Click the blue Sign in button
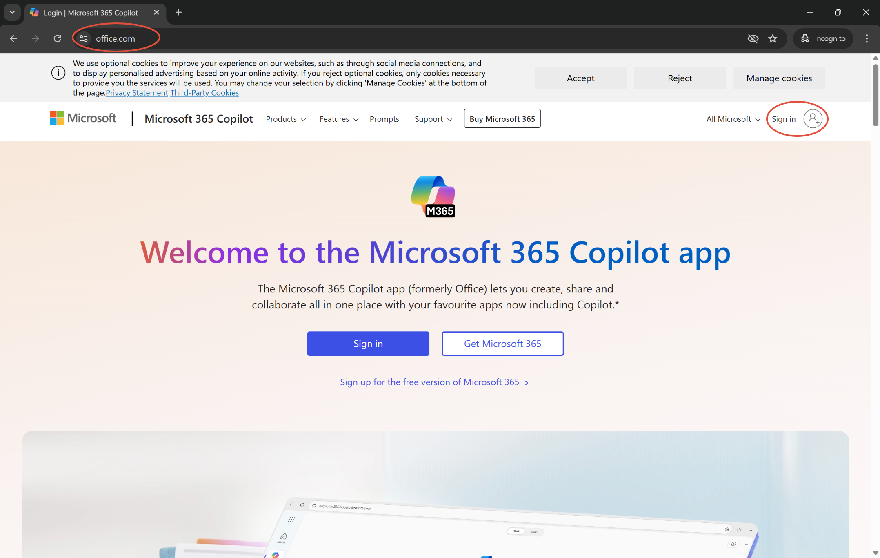 (x=368, y=344)
